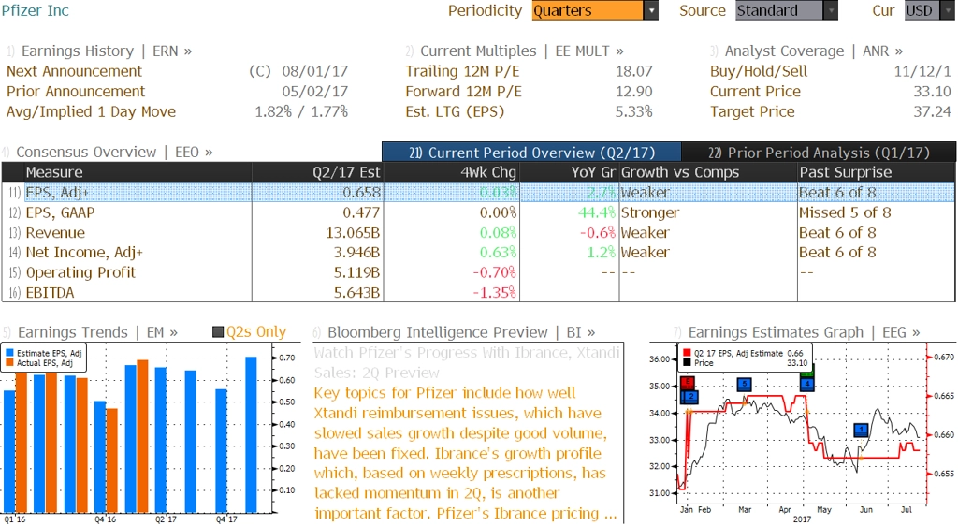Click the YoY Gr column header
Screen dimensions: 958x526
coord(570,172)
